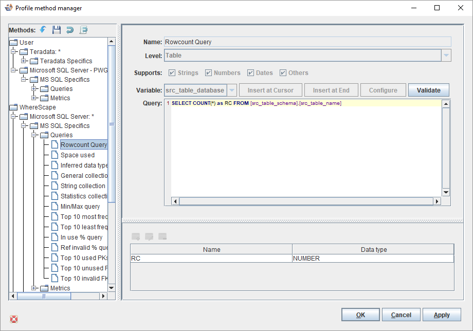473x331 pixels.
Task: Select the Top 10 least frequent method
Action: [84, 227]
